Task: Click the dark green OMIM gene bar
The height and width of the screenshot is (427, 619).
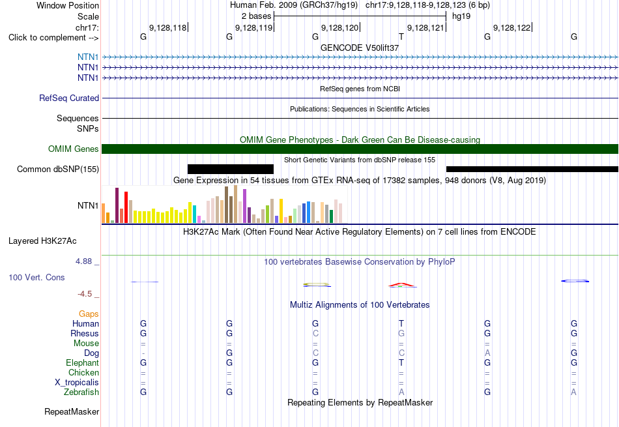Action: (360, 149)
